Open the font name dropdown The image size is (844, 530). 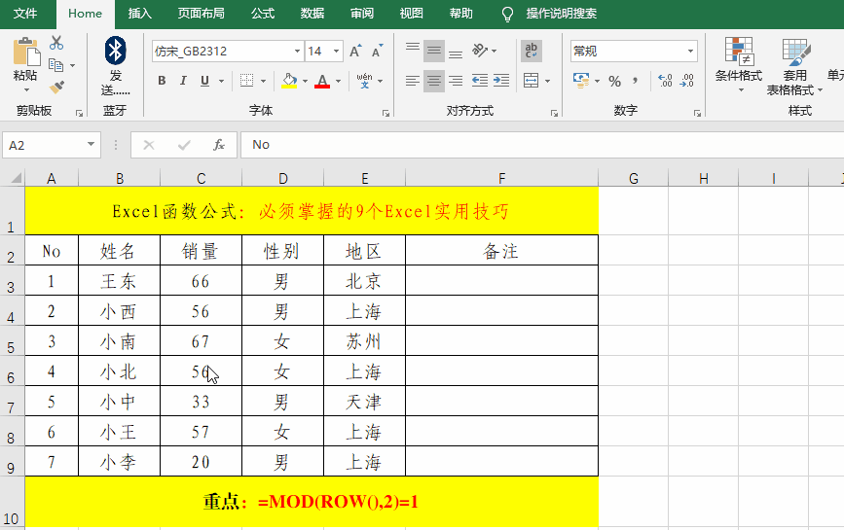[x=297, y=52]
